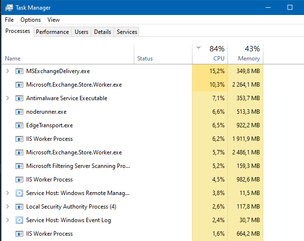304x241 pixels.
Task: Minimize the Task Manager window
Action: pyautogui.click(x=268, y=8)
